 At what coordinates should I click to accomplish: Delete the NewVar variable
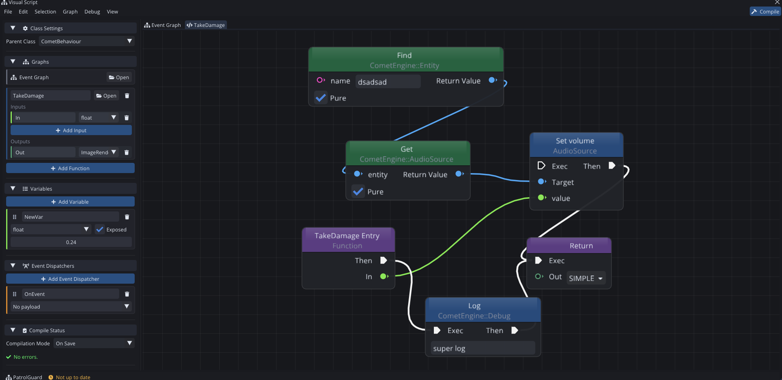click(127, 217)
